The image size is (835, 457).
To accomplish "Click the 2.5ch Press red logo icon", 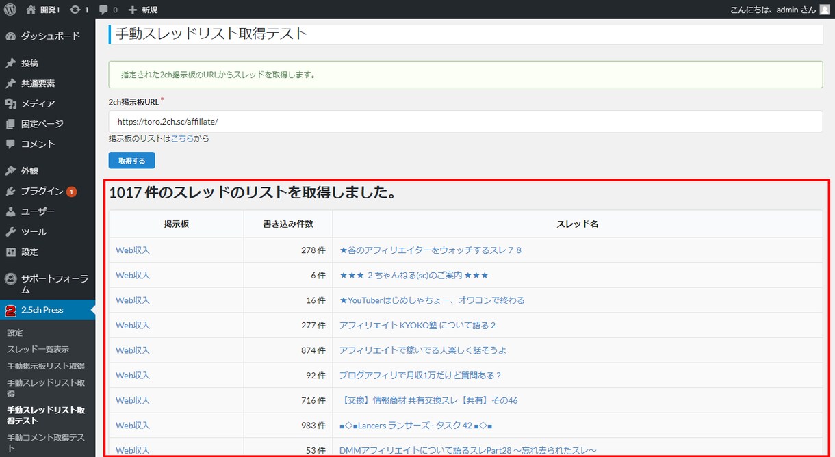I will point(10,310).
